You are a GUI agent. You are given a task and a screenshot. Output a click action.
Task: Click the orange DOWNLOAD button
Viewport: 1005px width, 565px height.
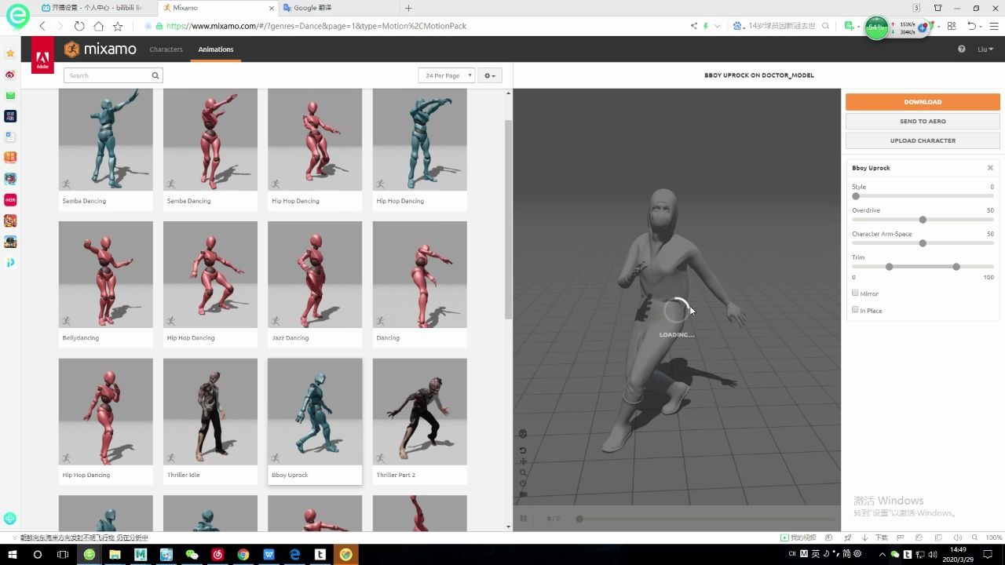[x=923, y=102]
